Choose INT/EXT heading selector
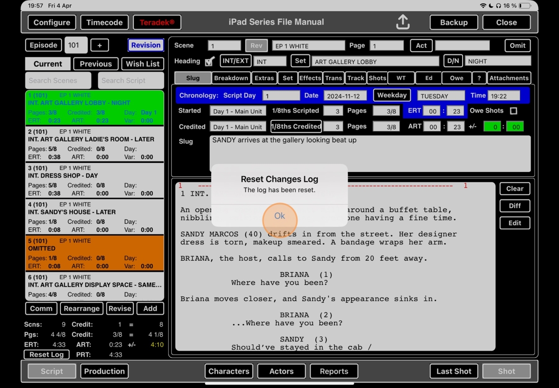Image resolution: width=559 pixels, height=388 pixels. click(x=236, y=61)
